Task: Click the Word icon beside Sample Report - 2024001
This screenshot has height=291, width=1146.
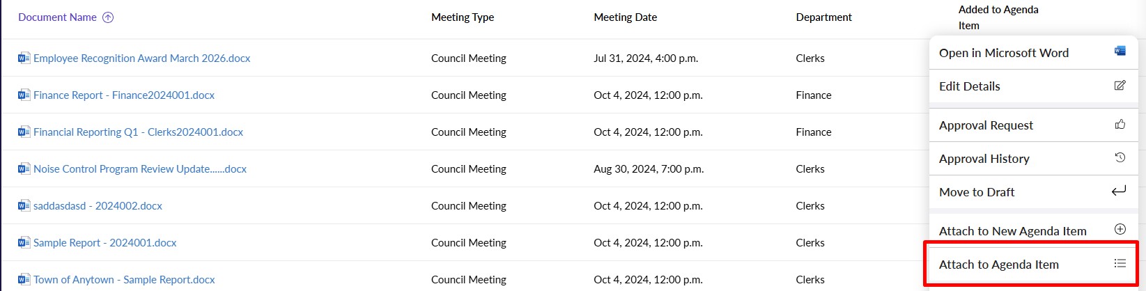Action: point(24,242)
